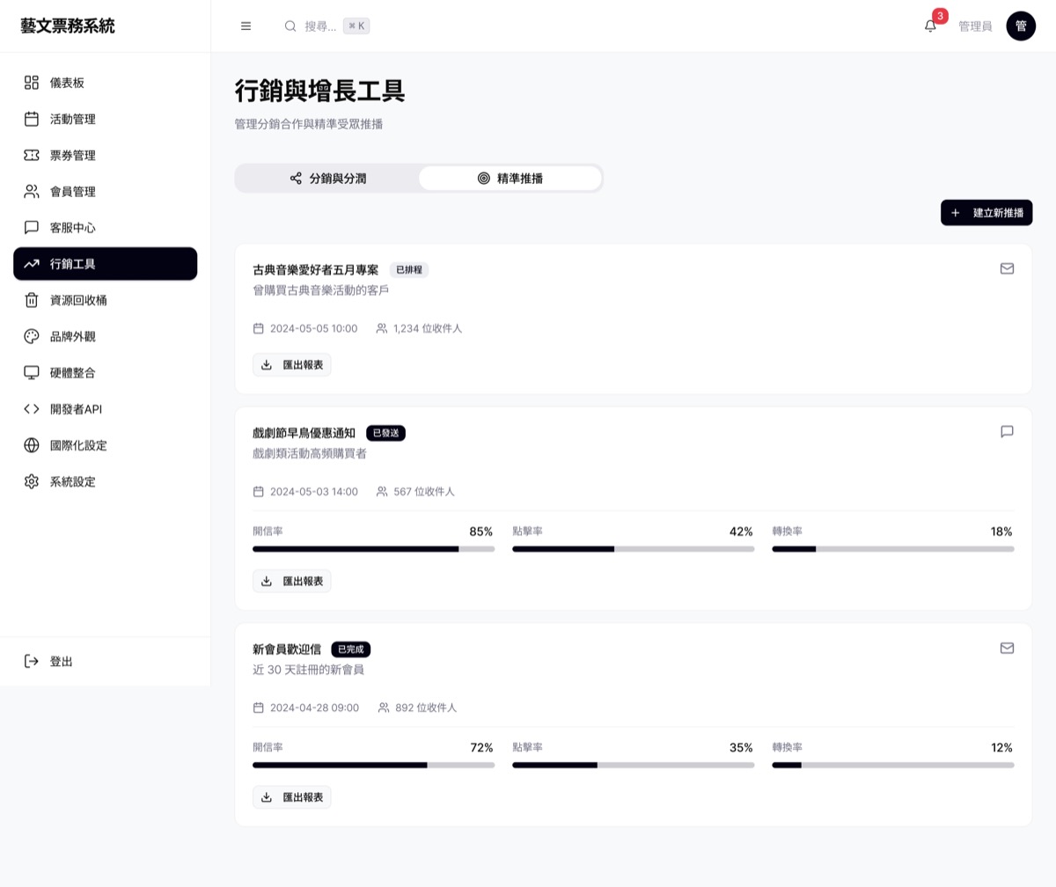
Task: Click message icon on 戲劇節早鳥優惠通知 card
Action: tap(1008, 431)
